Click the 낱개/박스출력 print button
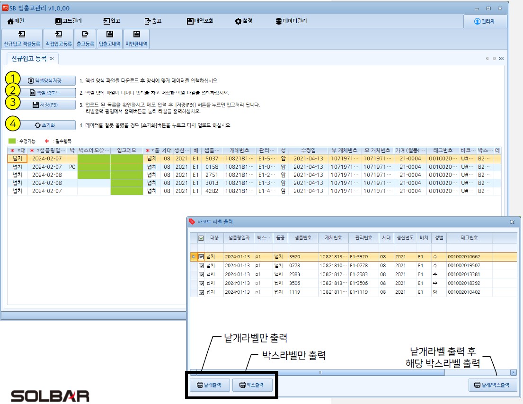 (492, 385)
